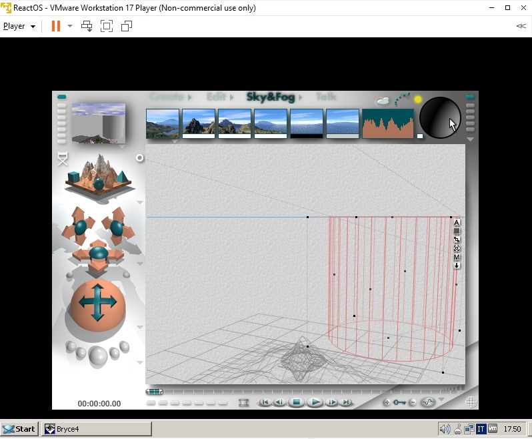Open the view options triangle below diorama
Viewport: 532px width, 439px height.
pos(140,202)
